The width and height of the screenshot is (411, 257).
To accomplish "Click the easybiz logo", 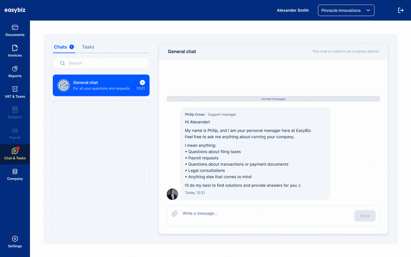I will pyautogui.click(x=15, y=10).
